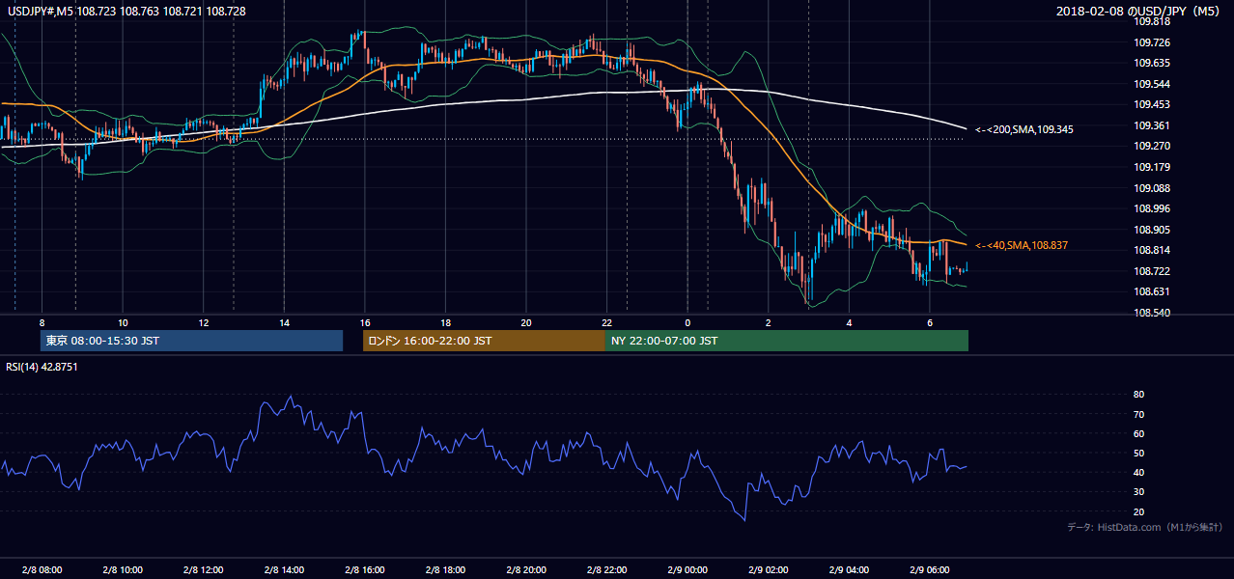
Task: Click price axis value 109.726
Action: 1152,42
